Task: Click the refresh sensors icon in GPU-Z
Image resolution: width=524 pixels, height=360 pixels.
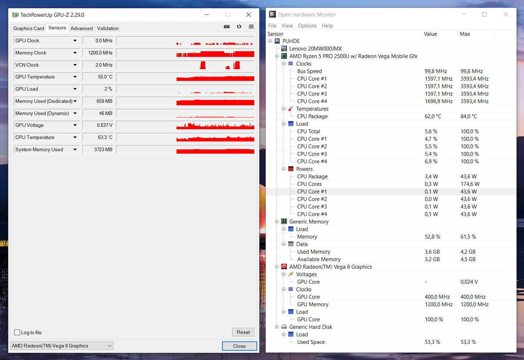Action: click(x=239, y=27)
